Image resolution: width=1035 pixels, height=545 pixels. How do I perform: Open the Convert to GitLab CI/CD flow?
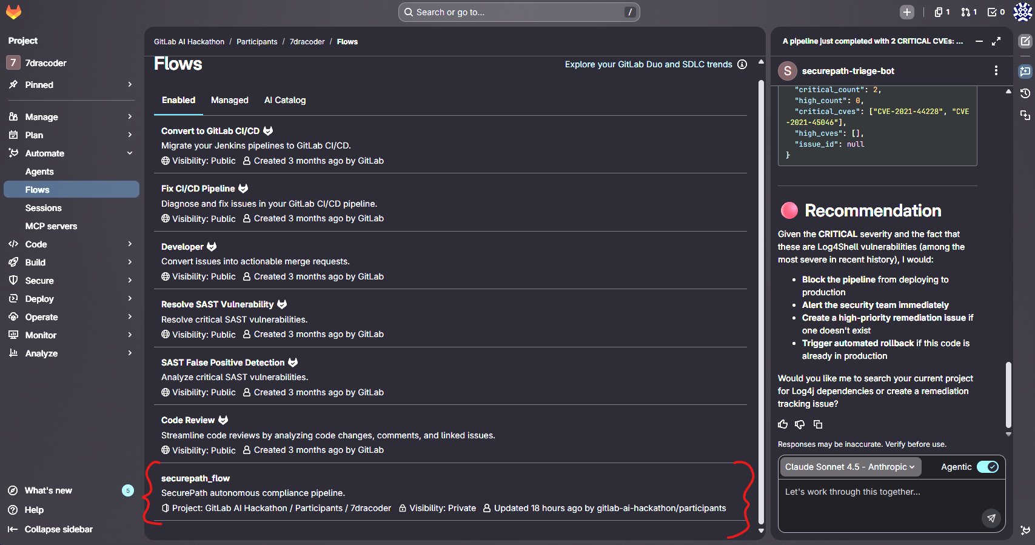pyautogui.click(x=210, y=131)
